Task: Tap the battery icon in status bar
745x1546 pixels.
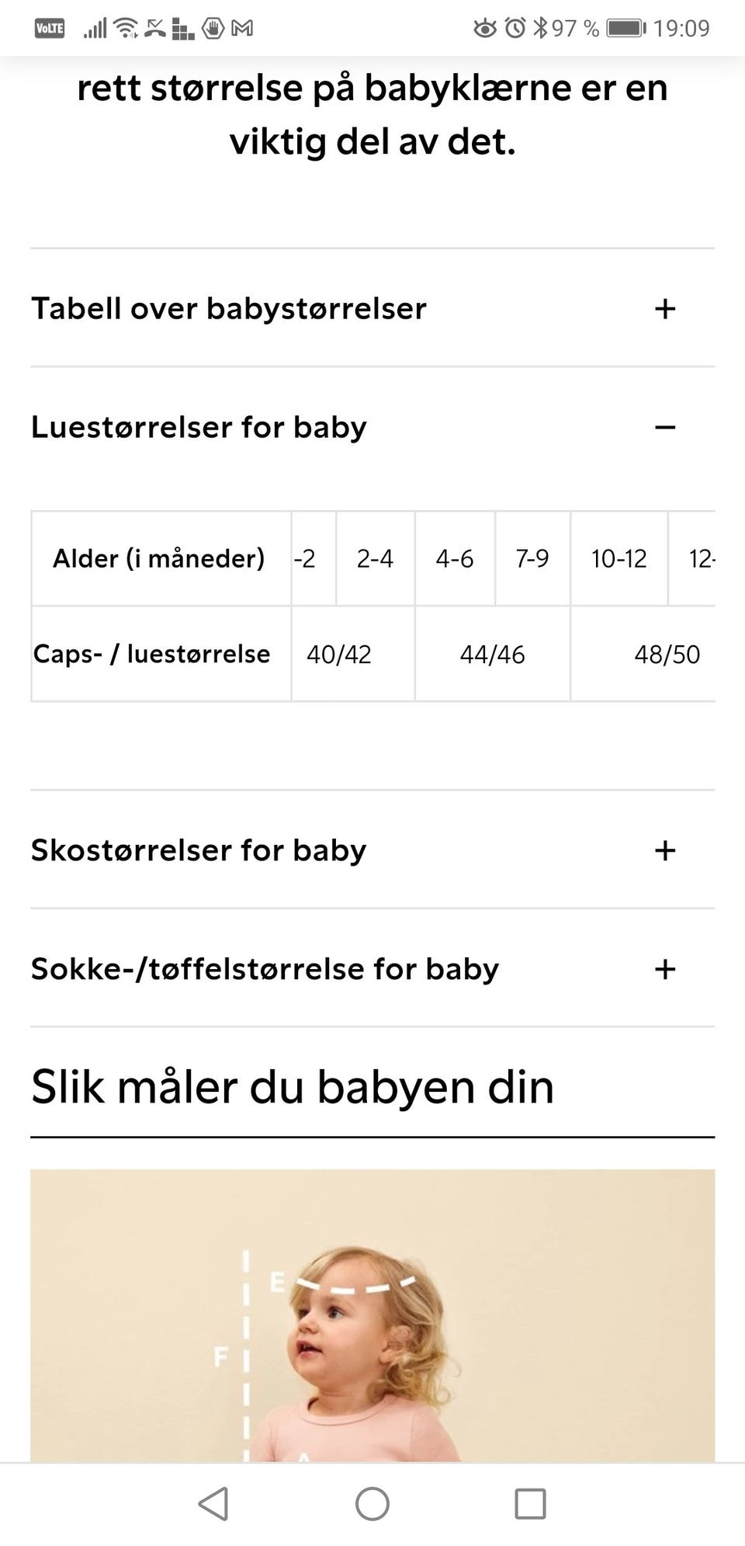Action: 625,29
